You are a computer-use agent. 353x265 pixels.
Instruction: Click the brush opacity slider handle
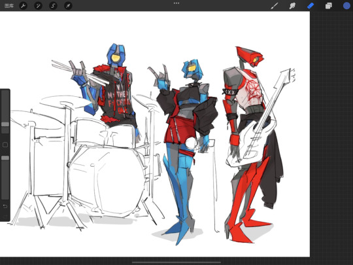(x=5, y=158)
